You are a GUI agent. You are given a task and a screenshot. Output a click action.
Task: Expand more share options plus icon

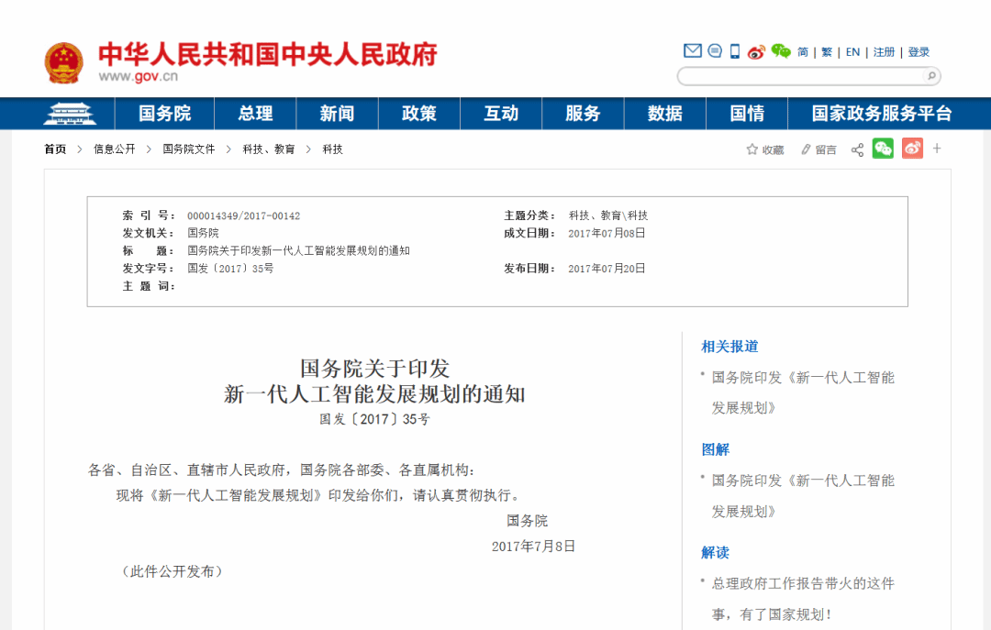point(937,149)
